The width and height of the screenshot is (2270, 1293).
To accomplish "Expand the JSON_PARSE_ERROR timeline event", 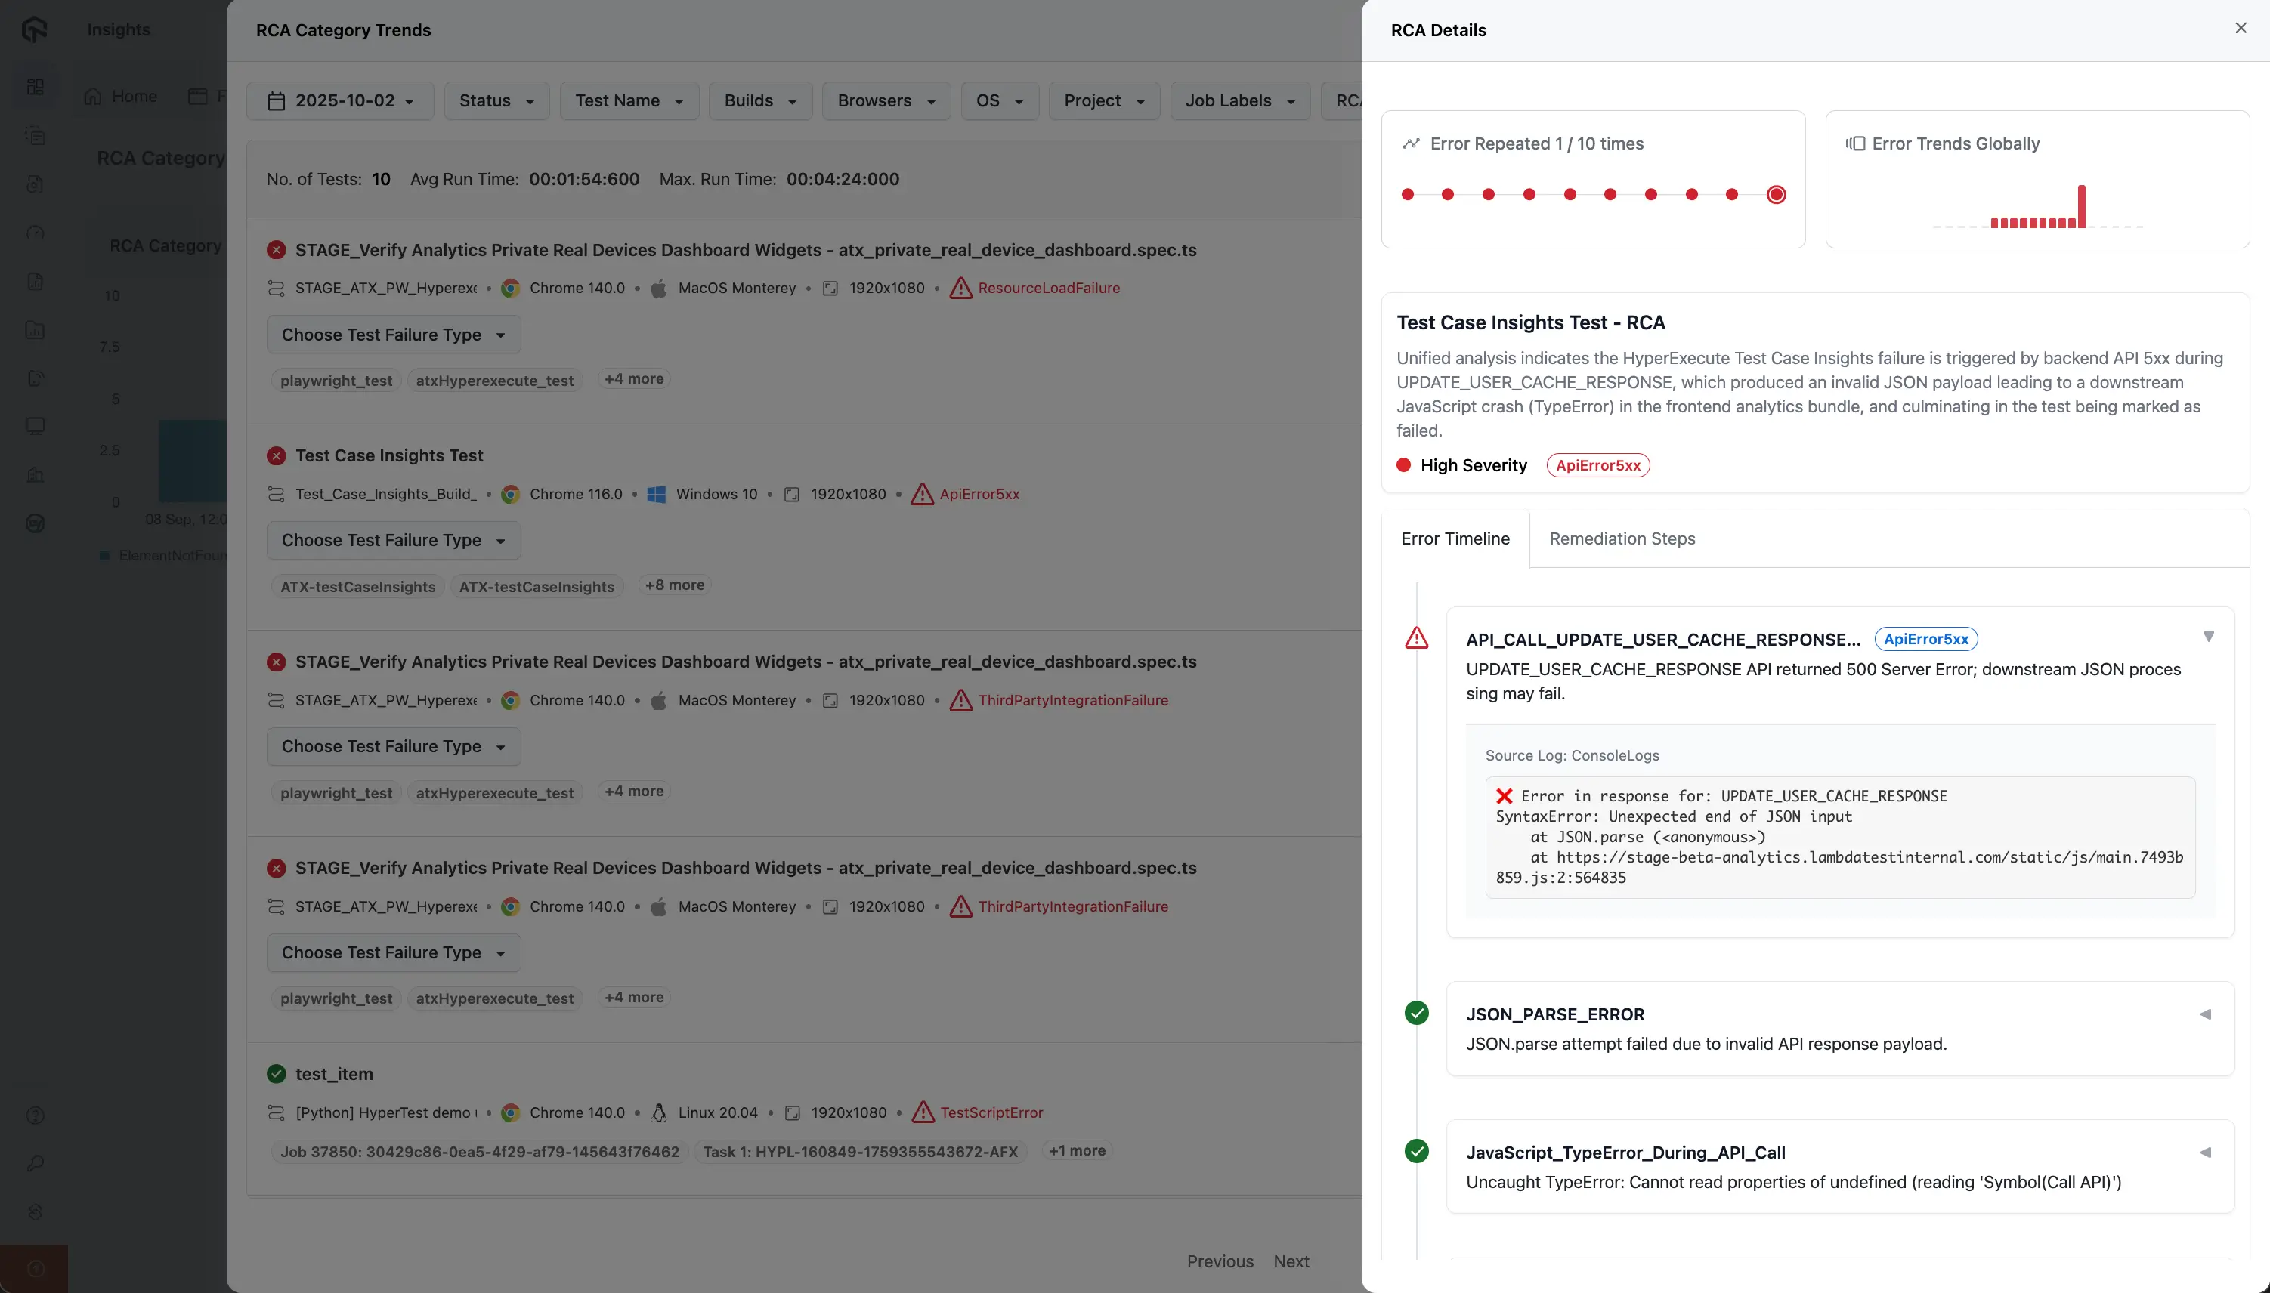I will coord(2205,1014).
